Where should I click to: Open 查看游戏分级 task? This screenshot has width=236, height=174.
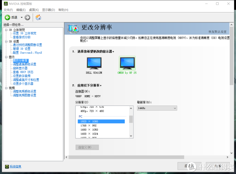(22, 37)
